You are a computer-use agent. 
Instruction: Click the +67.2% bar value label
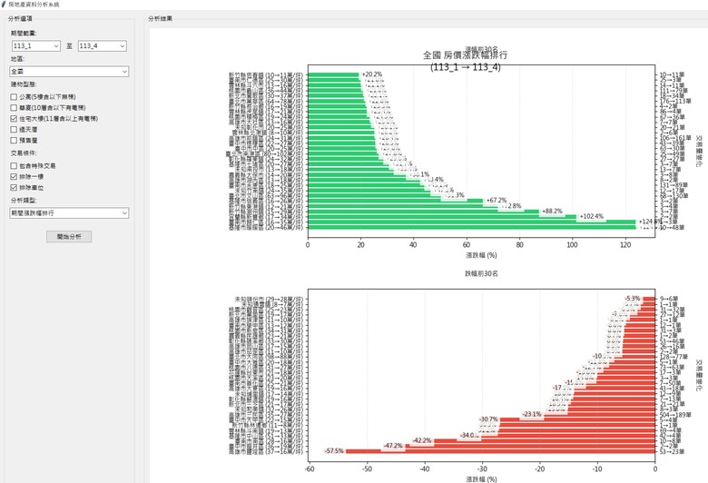[497, 200]
